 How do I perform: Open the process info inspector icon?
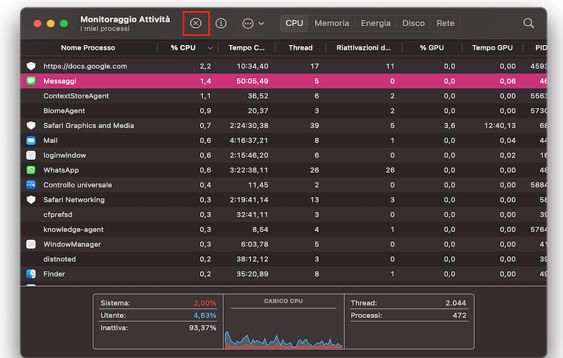tap(221, 23)
